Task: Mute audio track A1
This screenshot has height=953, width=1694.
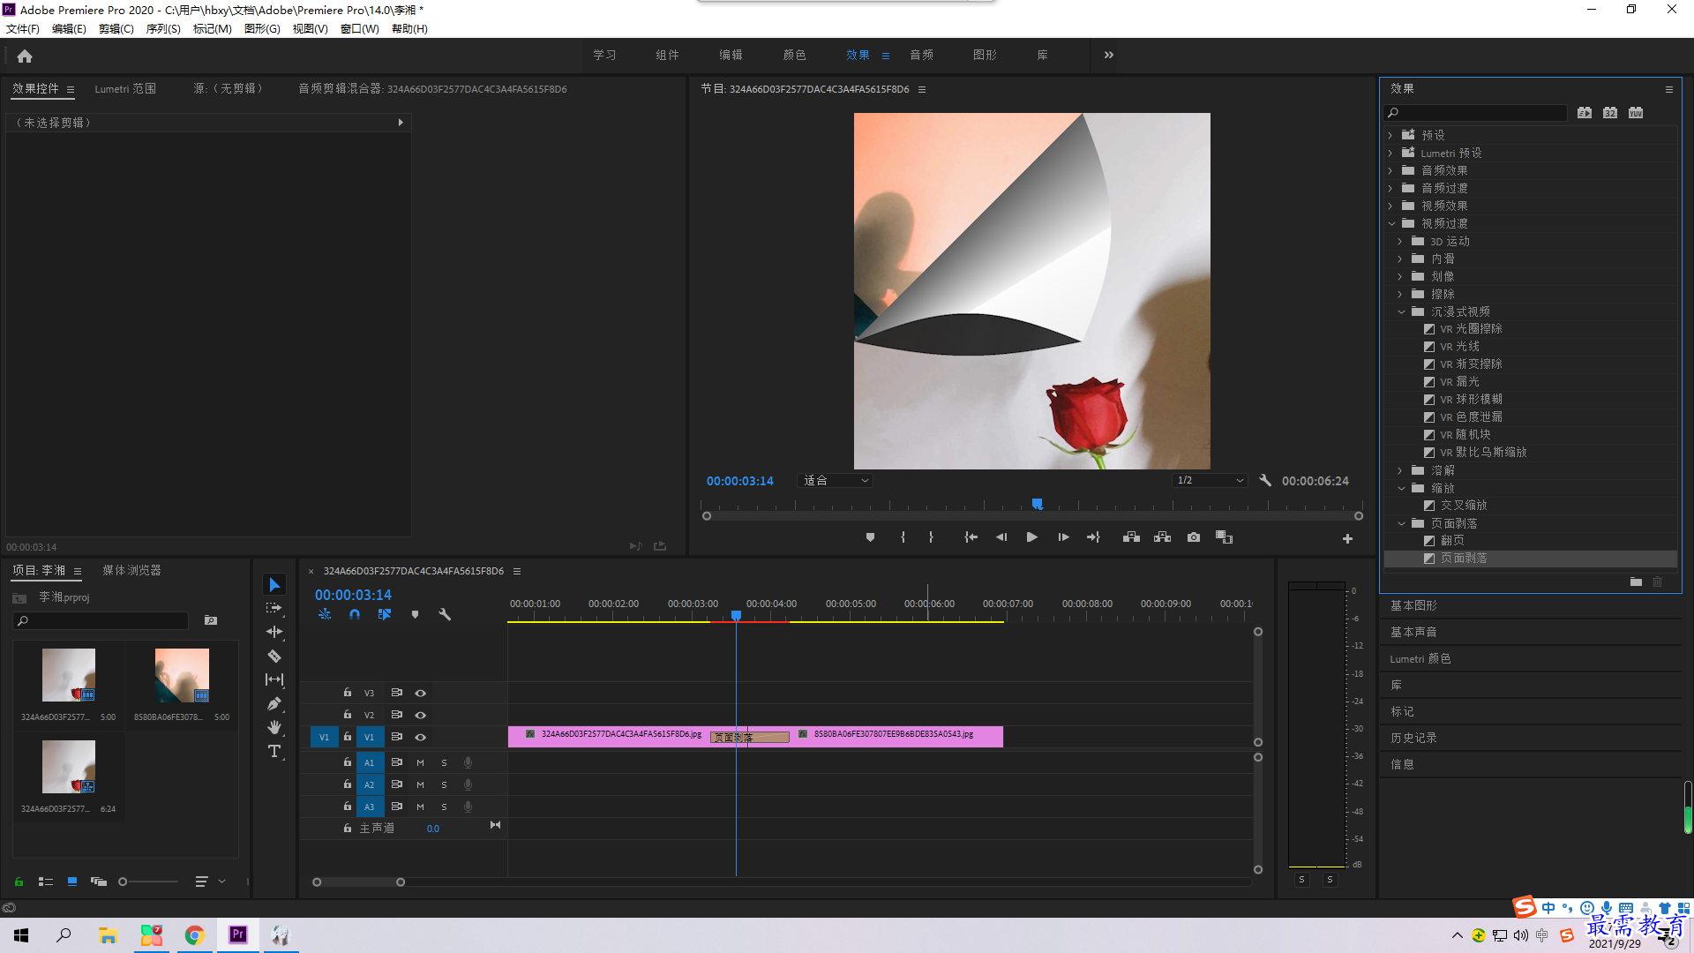Action: (420, 762)
